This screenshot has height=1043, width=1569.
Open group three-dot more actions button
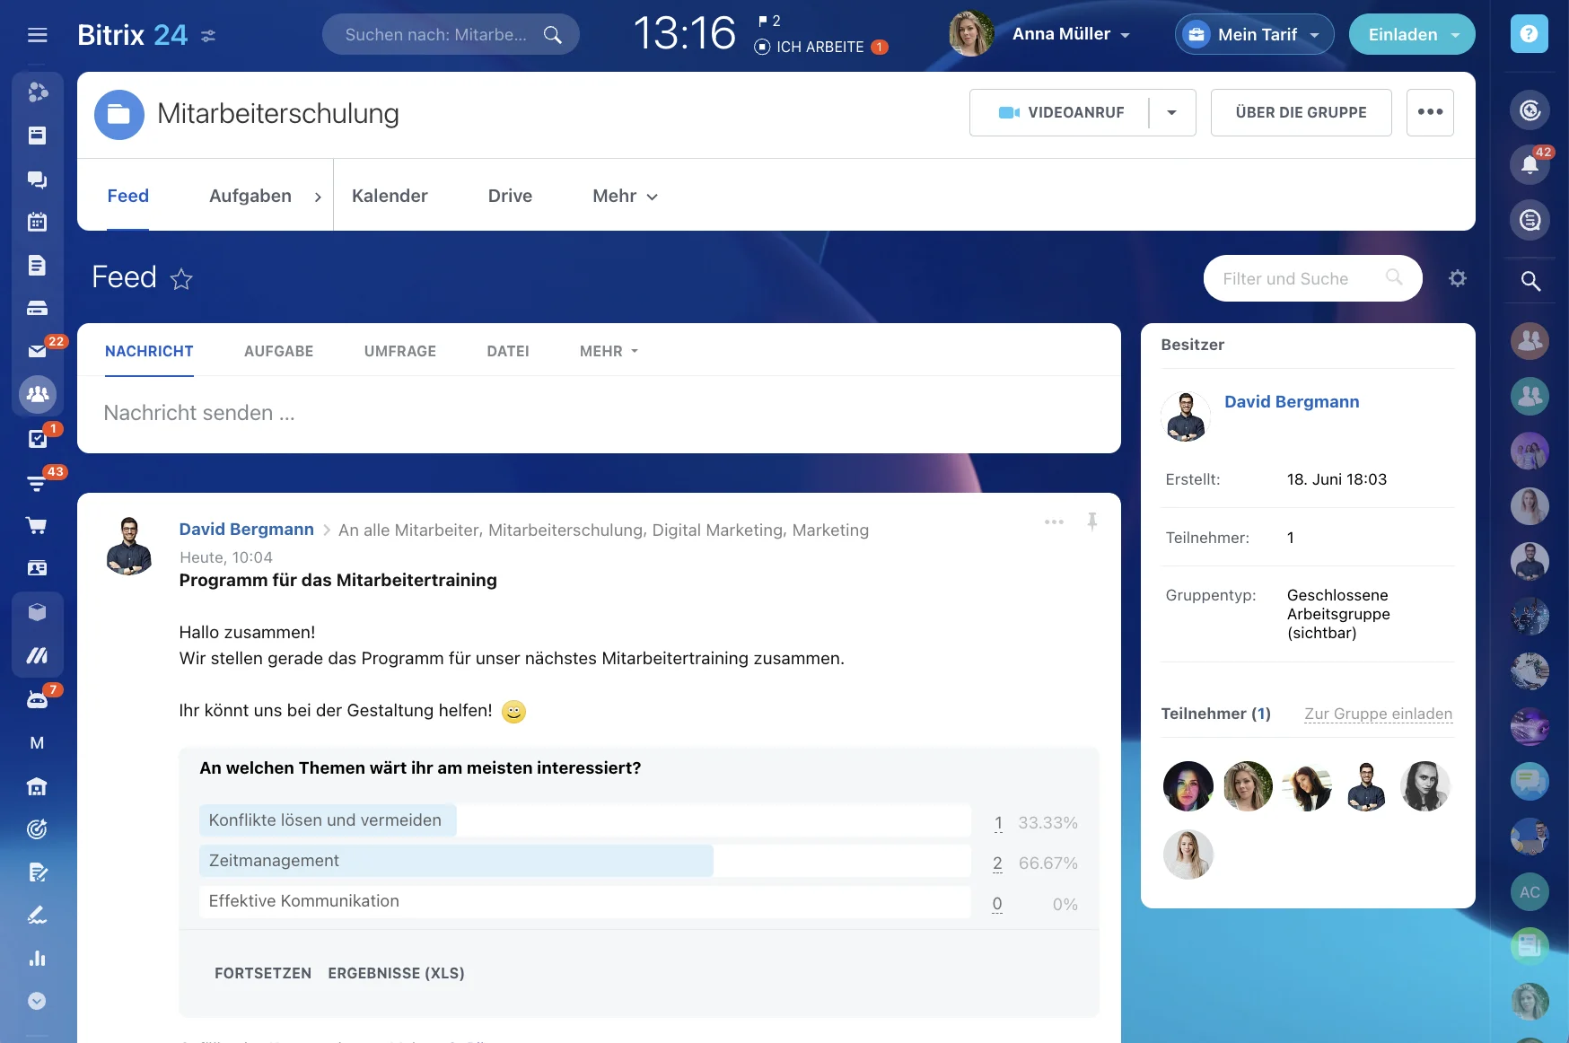pyautogui.click(x=1430, y=112)
